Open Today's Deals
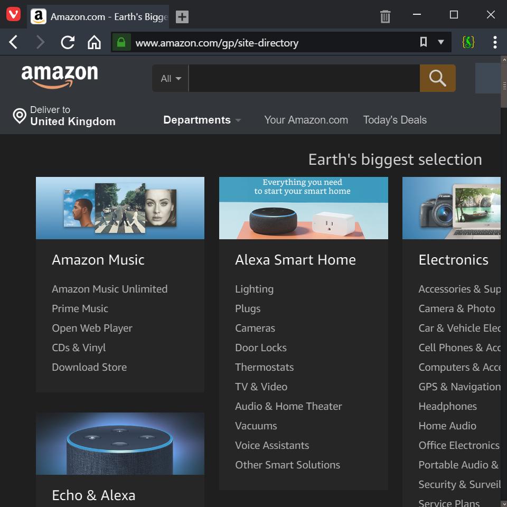The image size is (507, 507). click(x=395, y=120)
